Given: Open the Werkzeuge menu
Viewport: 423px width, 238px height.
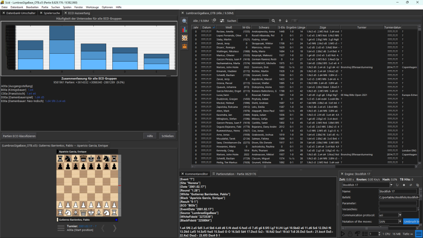Looking at the screenshot, I should [93, 7].
